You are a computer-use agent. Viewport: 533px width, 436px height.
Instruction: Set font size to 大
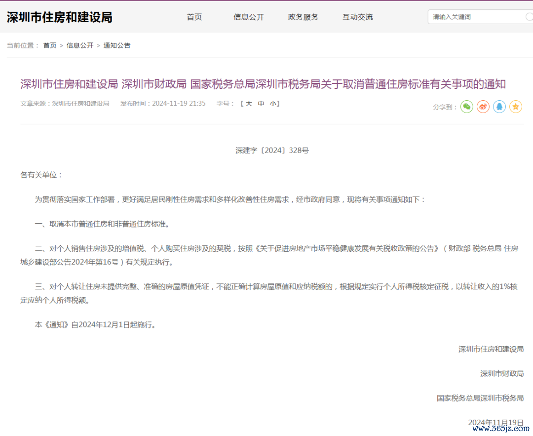click(249, 104)
